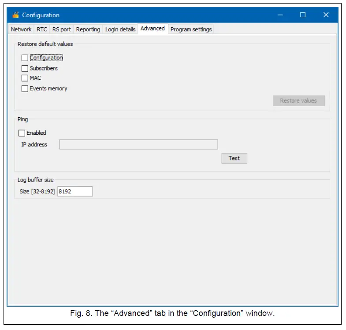Switch to the RTC tab

(42, 30)
